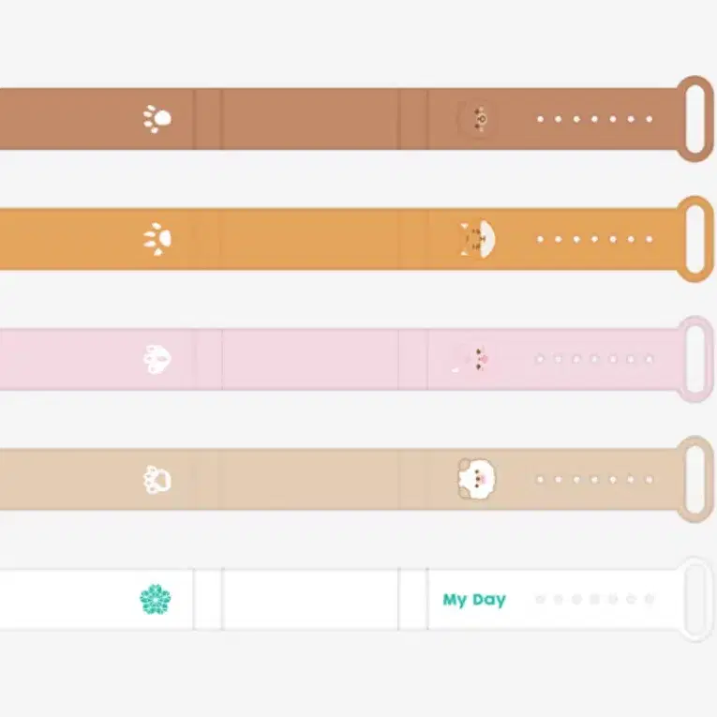Screen dimensions: 717x717
Task: Tap the paw print on the beige strap
Action: 157,479
